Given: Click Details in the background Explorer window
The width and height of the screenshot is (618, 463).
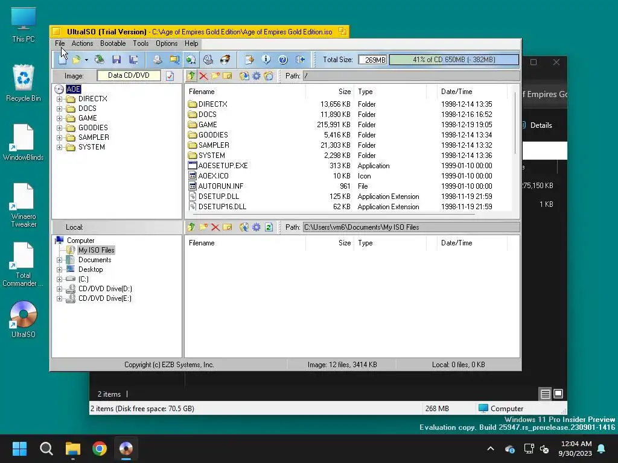Looking at the screenshot, I should point(541,125).
